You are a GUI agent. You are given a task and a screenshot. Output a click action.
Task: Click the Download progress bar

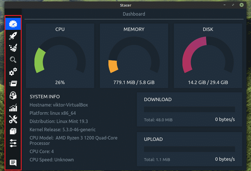point(189,109)
